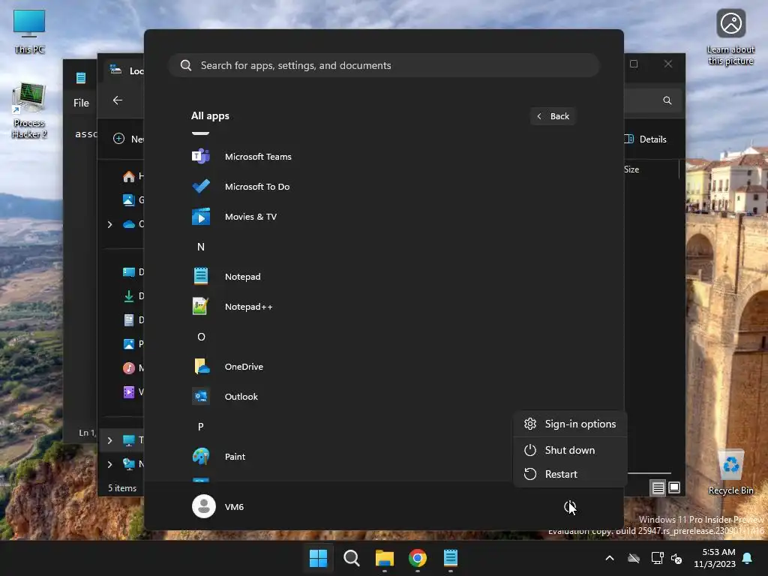Select Pictures icon in Explorer sidebar
768x576 pixels.
(x=129, y=343)
